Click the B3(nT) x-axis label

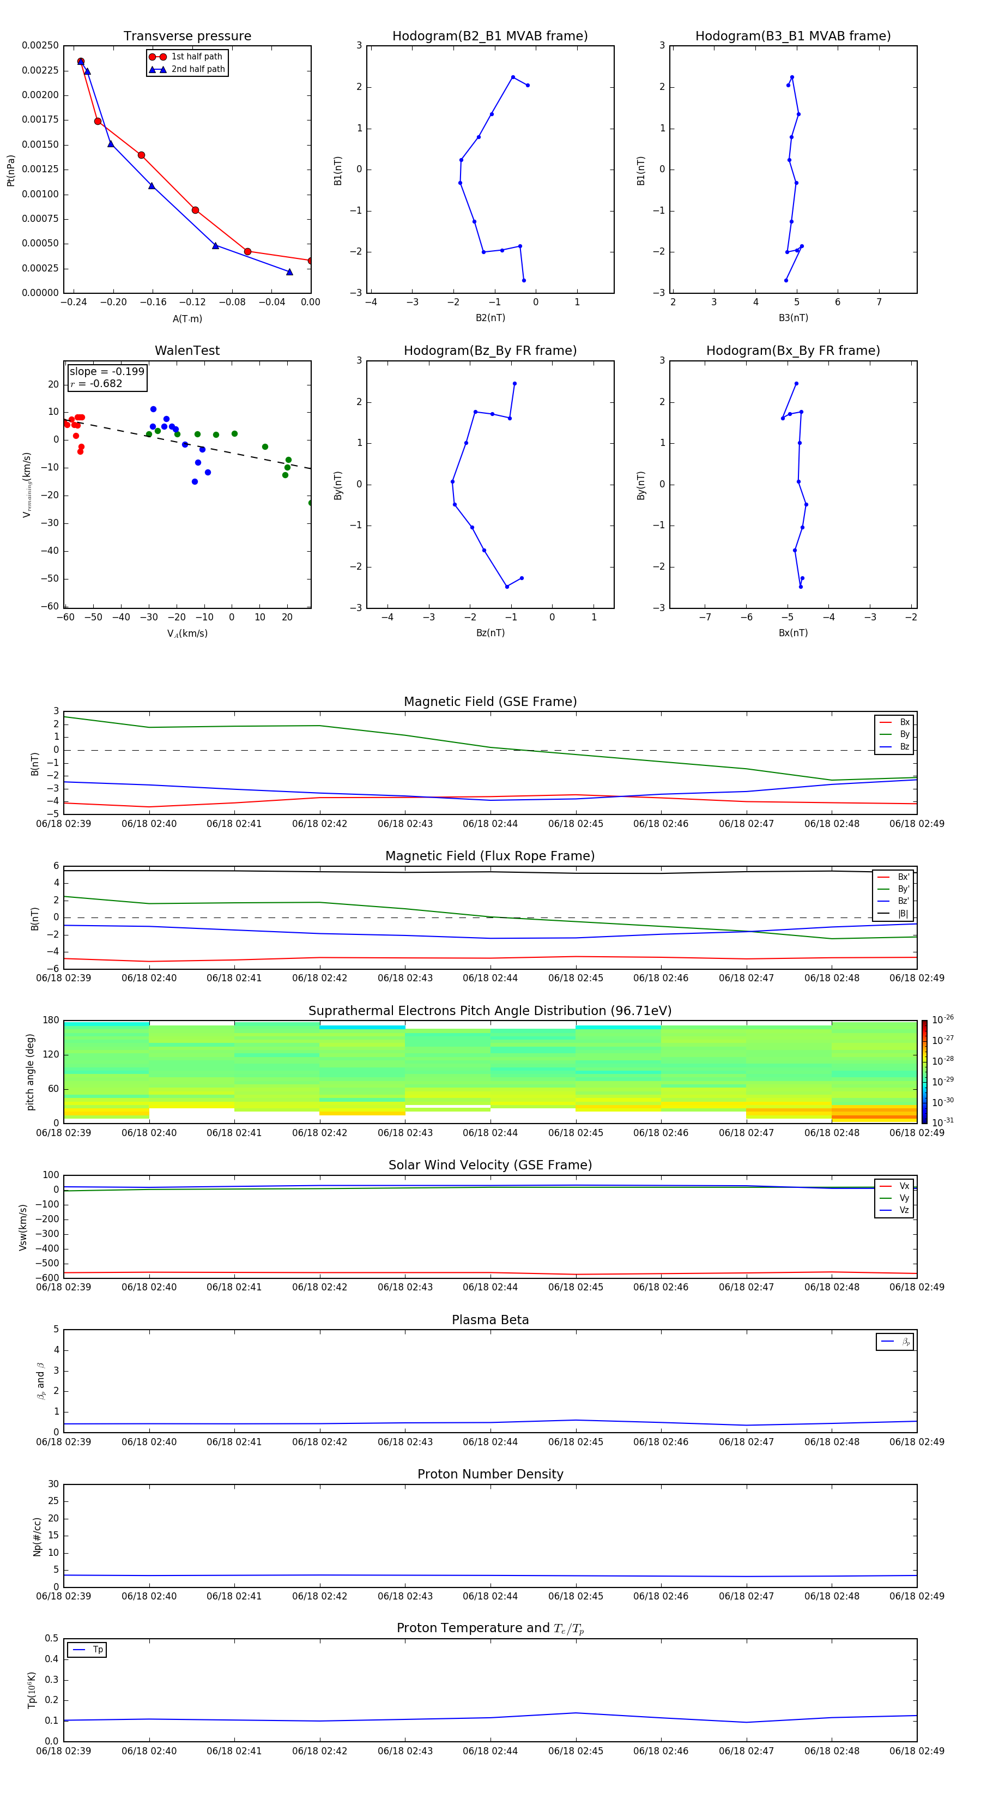point(793,318)
